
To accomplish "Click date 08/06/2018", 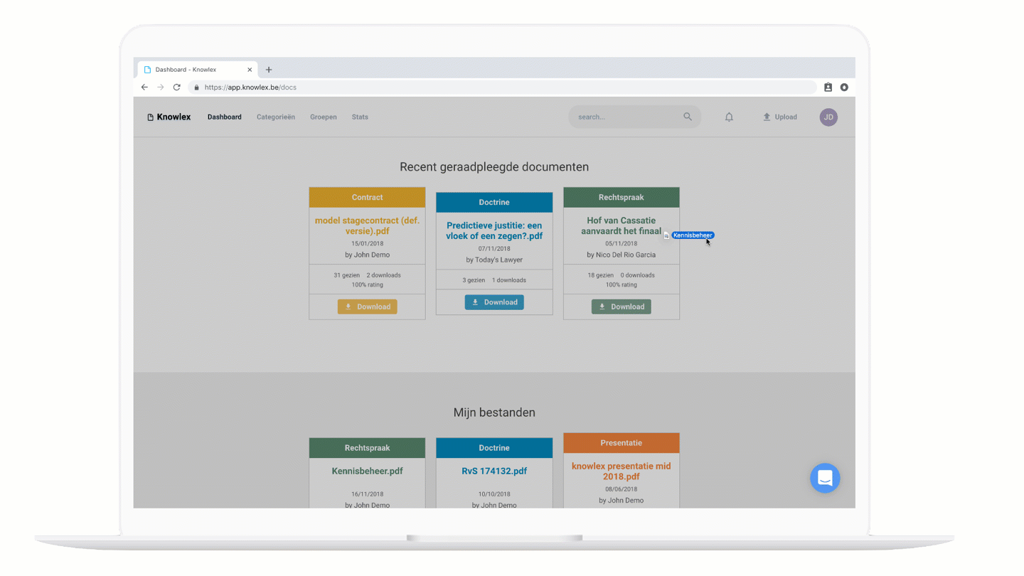I will (x=622, y=489).
